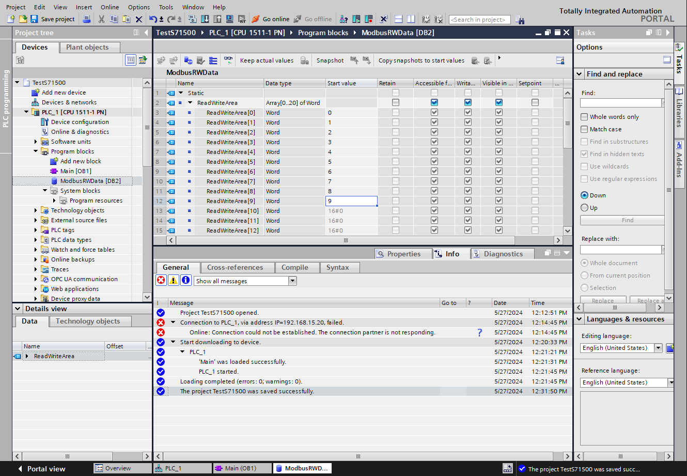Uncheck Accessible checkbox for ReadWriteArea row
The width and height of the screenshot is (687, 476).
coord(434,103)
